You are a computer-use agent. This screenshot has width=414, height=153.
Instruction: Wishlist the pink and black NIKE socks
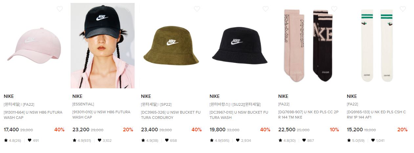(x=334, y=9)
